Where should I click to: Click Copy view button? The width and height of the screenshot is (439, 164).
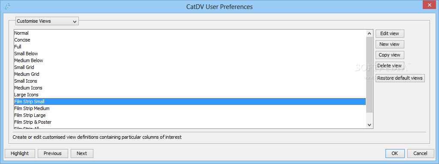pyautogui.click(x=389, y=55)
